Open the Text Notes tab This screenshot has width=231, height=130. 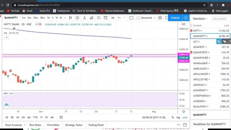tap(35, 125)
